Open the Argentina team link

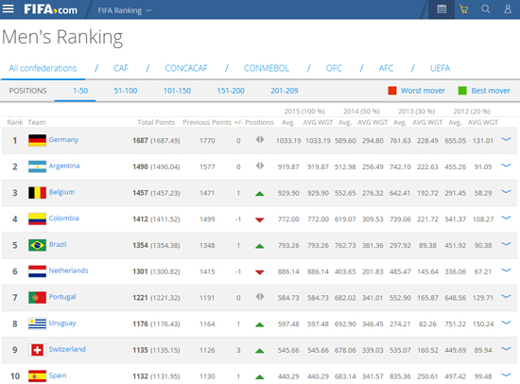click(64, 166)
